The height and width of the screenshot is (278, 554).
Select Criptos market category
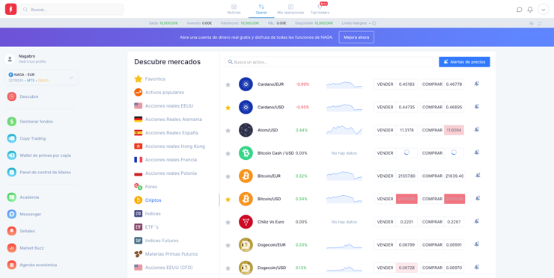click(x=147, y=200)
